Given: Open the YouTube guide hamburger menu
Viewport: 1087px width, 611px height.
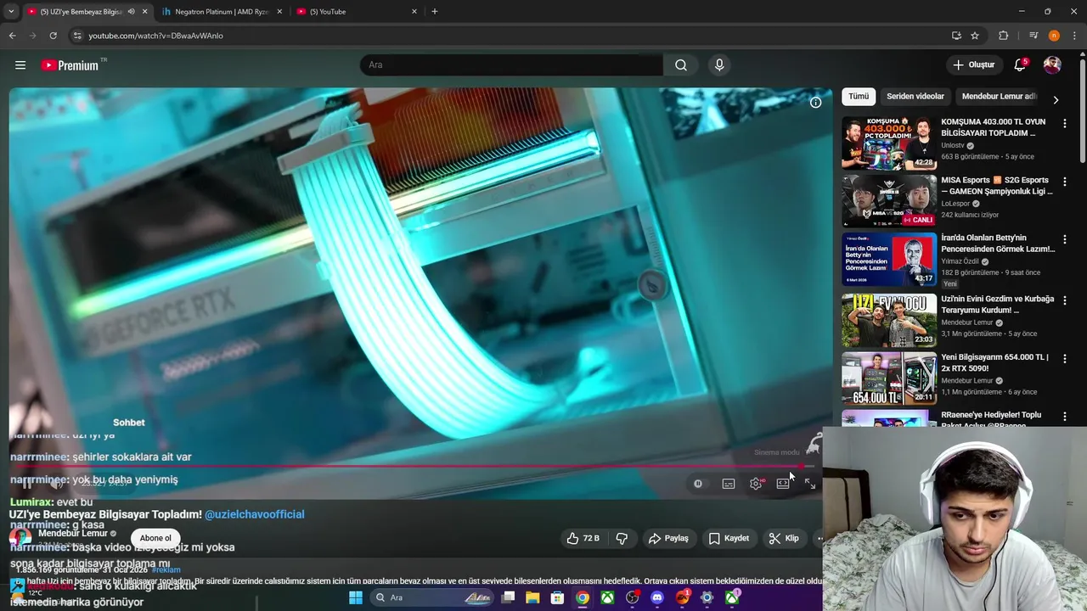Looking at the screenshot, I should pos(20,65).
